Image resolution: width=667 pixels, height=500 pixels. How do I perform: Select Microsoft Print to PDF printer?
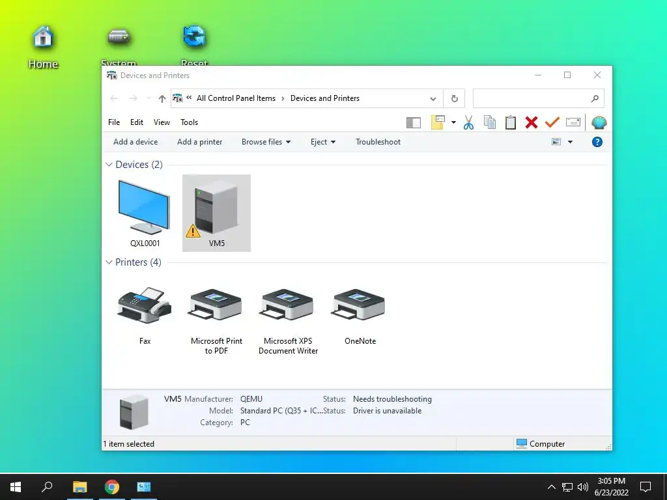coord(216,320)
